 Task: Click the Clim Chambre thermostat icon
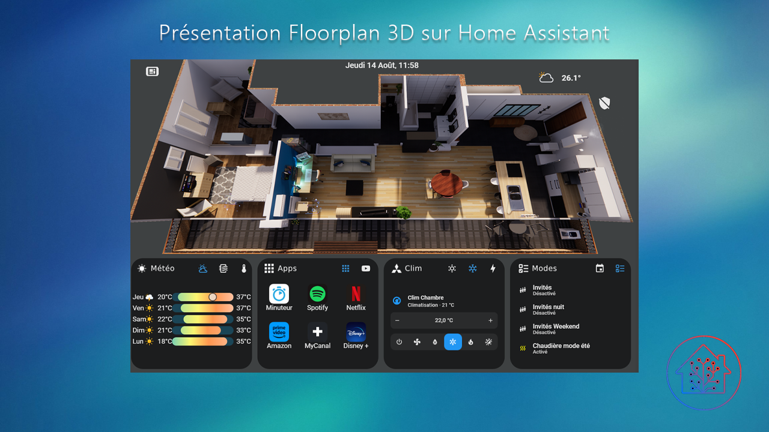click(x=397, y=301)
